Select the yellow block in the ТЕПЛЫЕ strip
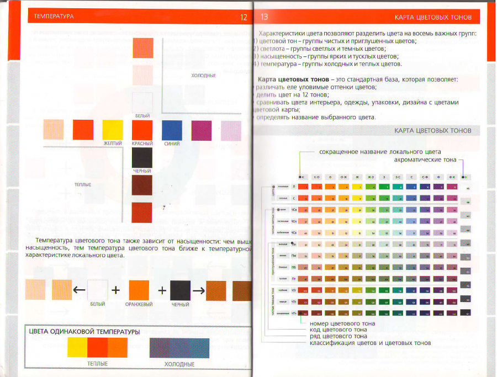The height and width of the screenshot is (377, 497). [x=77, y=348]
